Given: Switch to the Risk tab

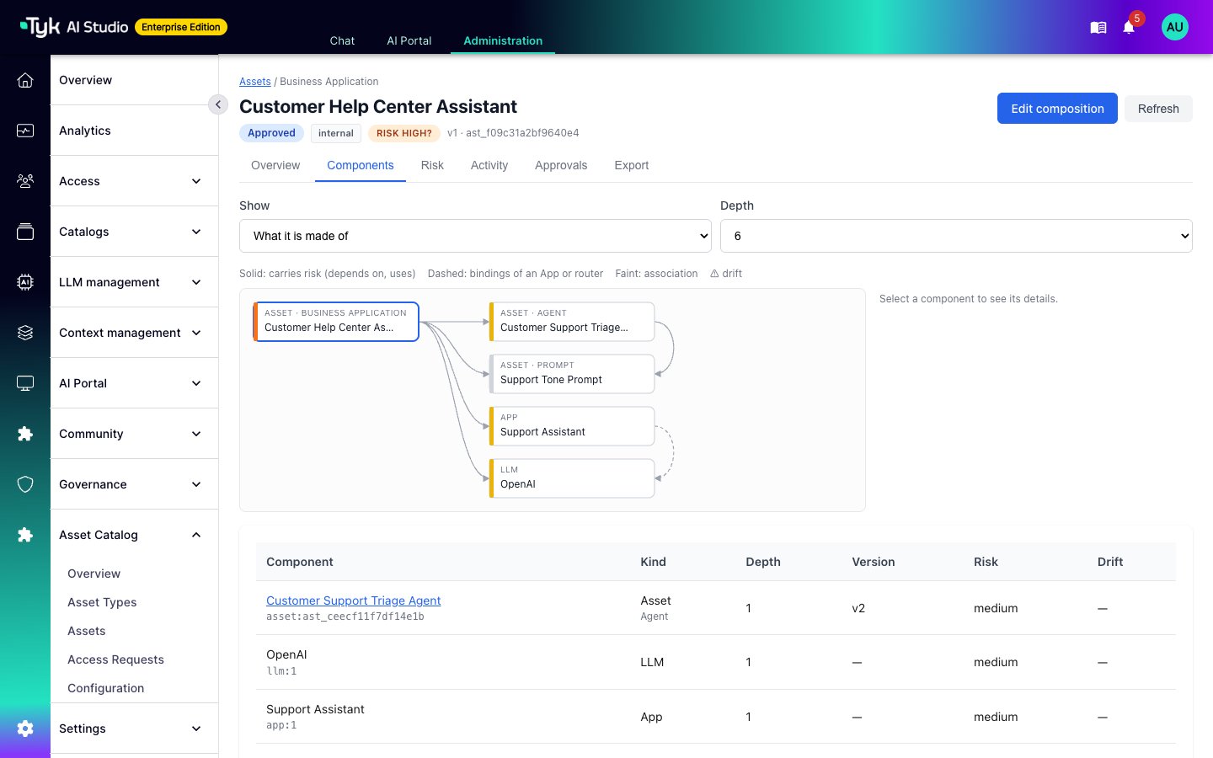Looking at the screenshot, I should tap(432, 165).
